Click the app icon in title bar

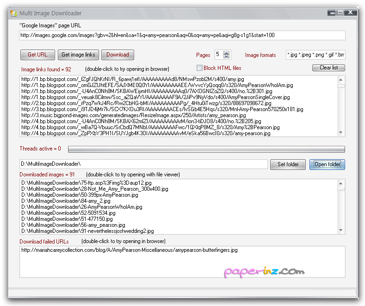pyautogui.click(x=14, y=13)
